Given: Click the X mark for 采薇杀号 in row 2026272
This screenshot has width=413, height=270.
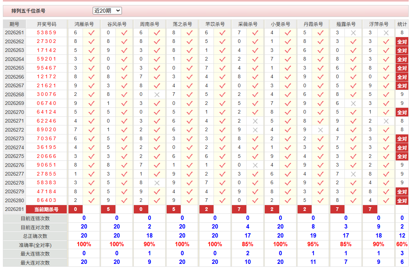Looking at the screenshot, I should 255,130.
